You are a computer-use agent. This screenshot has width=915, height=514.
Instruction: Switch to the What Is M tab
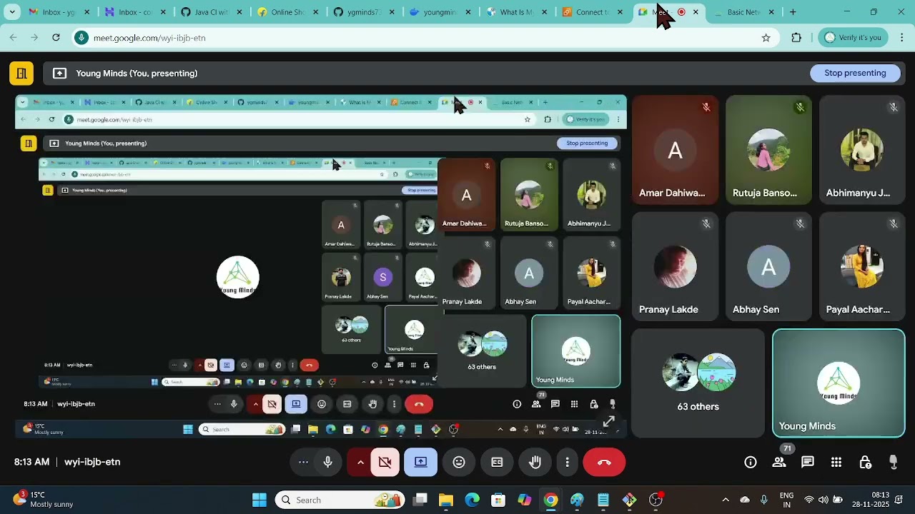(x=516, y=12)
